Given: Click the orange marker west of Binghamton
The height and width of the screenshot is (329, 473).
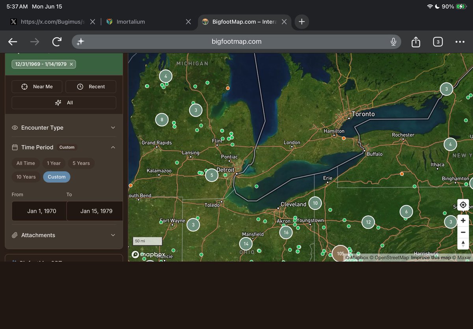Looking at the screenshot, I should [x=402, y=174].
